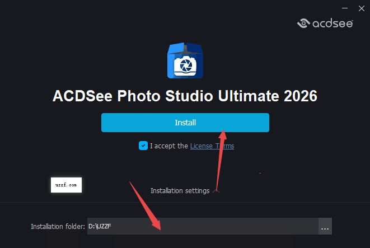Start installation with the Install button

(x=185, y=122)
